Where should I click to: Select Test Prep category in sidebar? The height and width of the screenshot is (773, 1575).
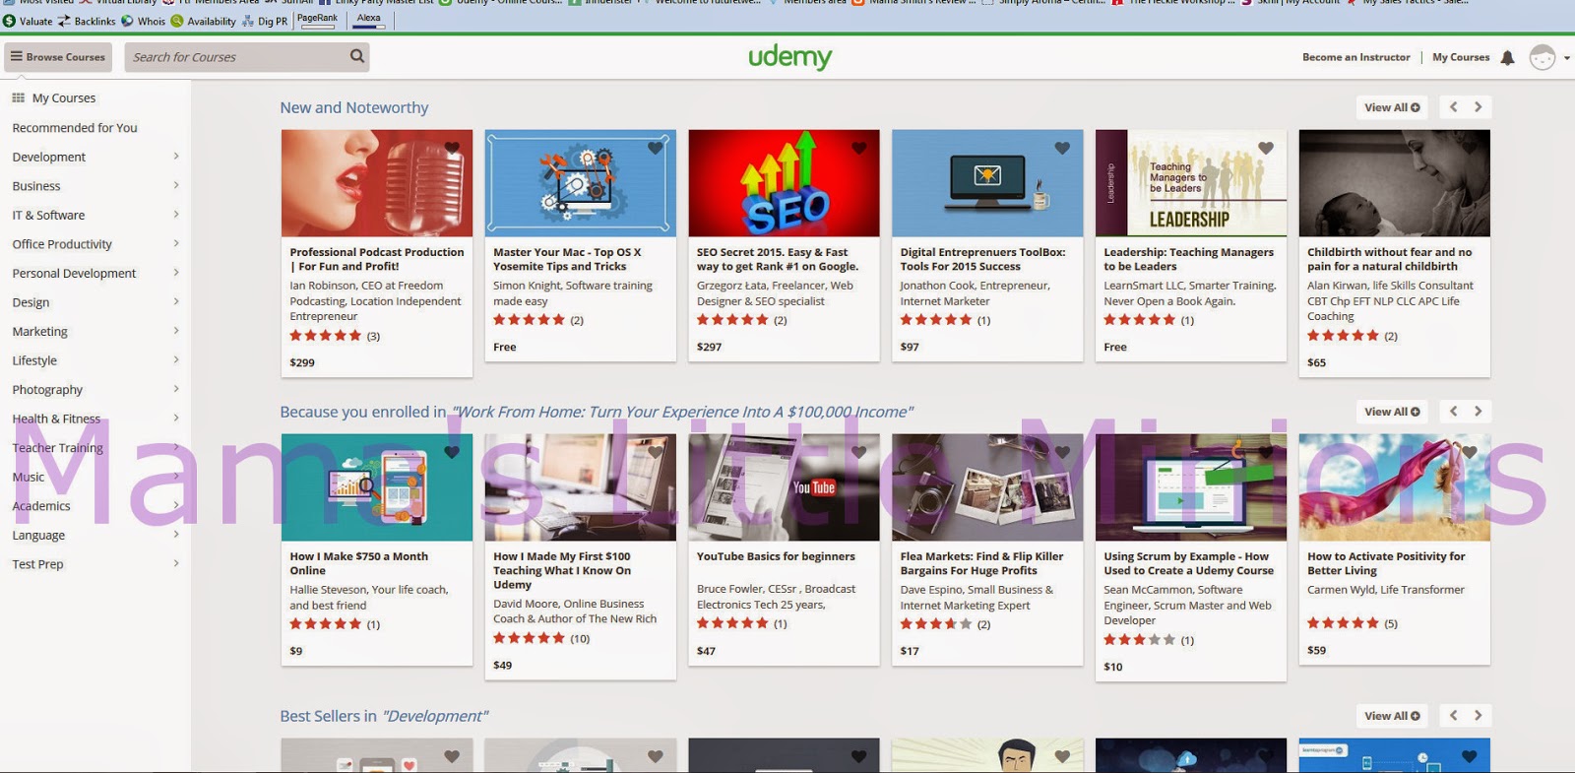[x=37, y=564]
